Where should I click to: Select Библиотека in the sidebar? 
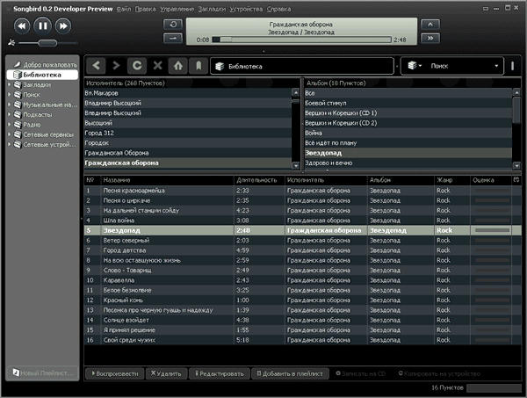(x=42, y=75)
